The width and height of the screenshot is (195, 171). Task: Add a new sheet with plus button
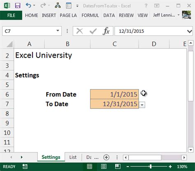pyautogui.click(x=106, y=157)
